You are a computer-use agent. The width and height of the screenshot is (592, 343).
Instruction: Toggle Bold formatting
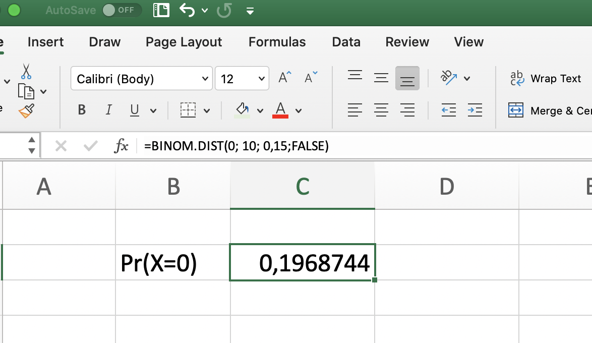pyautogui.click(x=82, y=110)
